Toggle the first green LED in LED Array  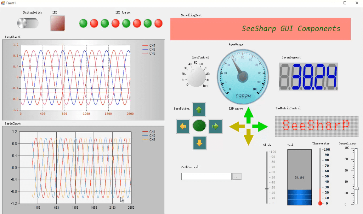tap(83, 23)
